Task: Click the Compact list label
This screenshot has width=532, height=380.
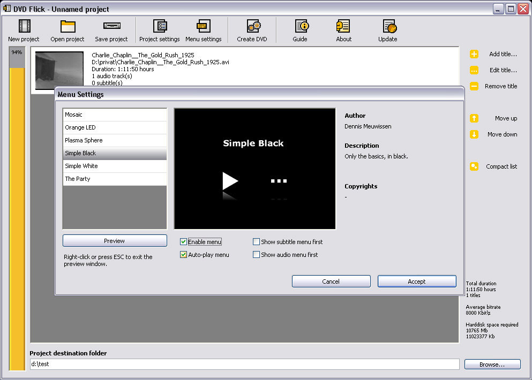Action: click(501, 166)
